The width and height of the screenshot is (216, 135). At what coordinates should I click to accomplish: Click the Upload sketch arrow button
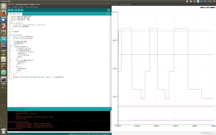click(12, 10)
